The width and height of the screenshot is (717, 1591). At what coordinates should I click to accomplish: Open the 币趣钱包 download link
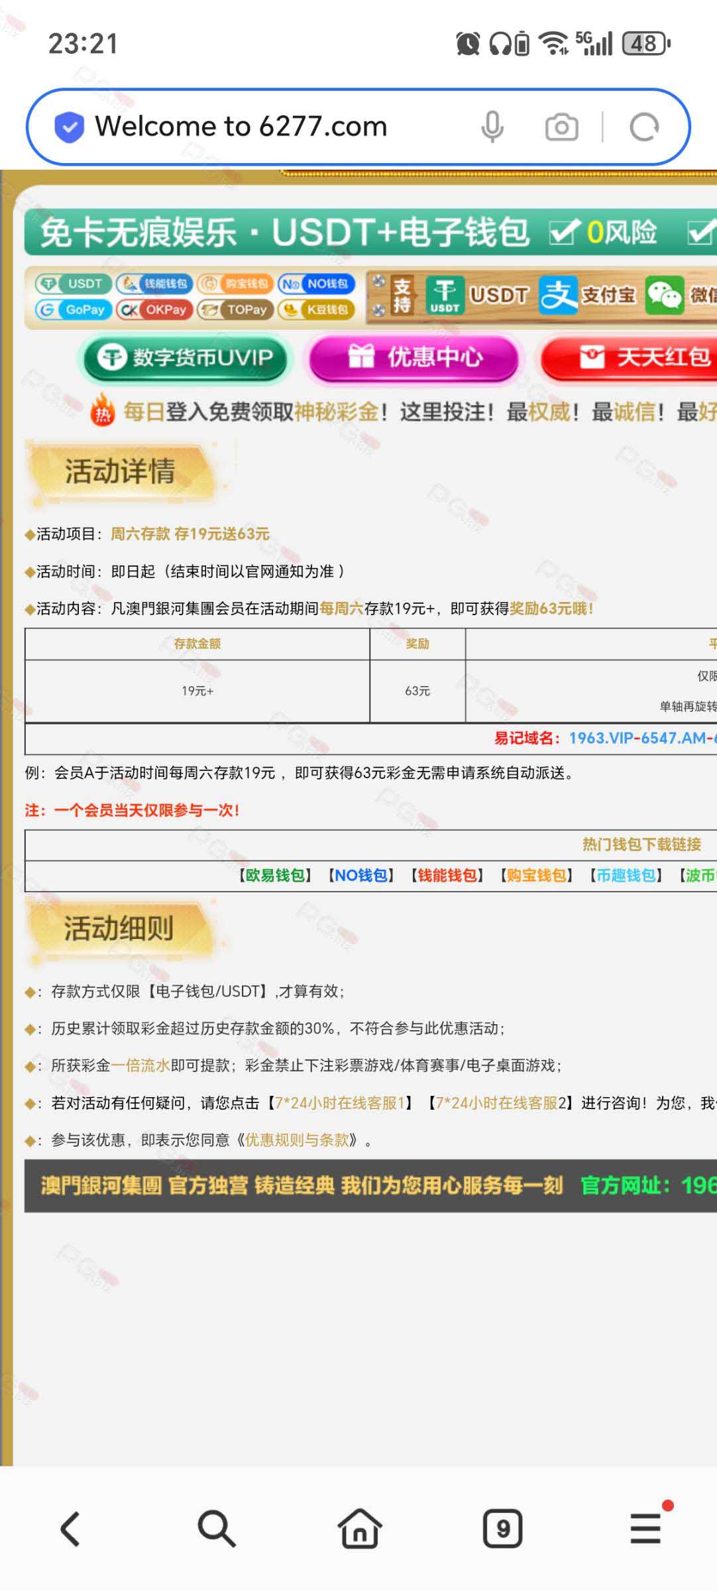(626, 876)
